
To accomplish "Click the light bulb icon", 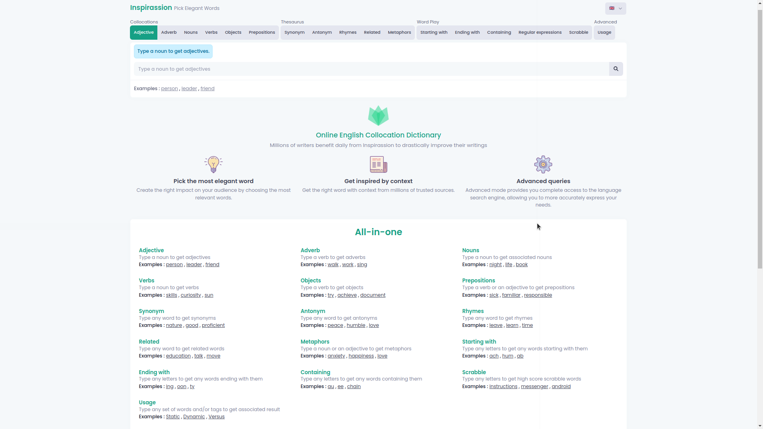I will (213, 164).
